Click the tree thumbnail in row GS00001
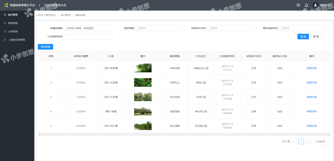Image resolution: width=334 pixels, height=161 pixels. coord(143,68)
